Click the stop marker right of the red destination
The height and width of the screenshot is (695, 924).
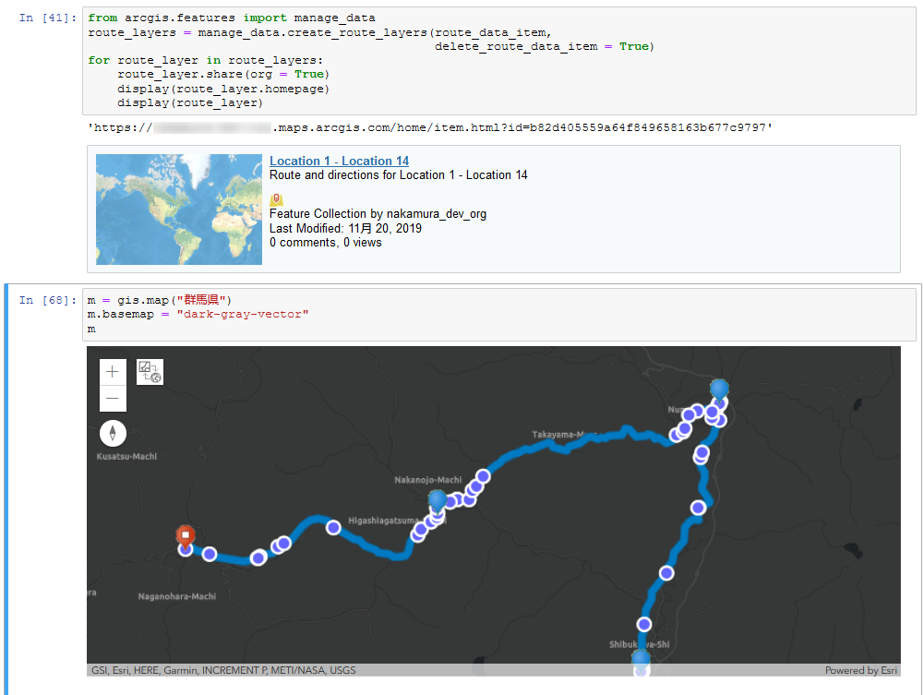pyautogui.click(x=210, y=554)
